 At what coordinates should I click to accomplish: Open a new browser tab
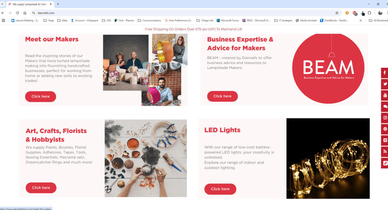pos(58,4)
